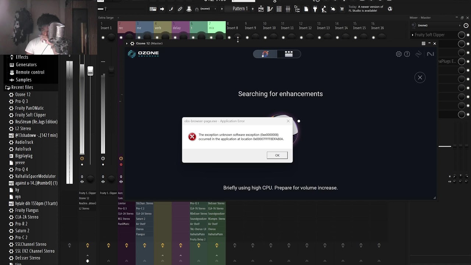The height and width of the screenshot is (265, 471).
Task: Add a new pattern with plus button
Action: tap(252, 9)
